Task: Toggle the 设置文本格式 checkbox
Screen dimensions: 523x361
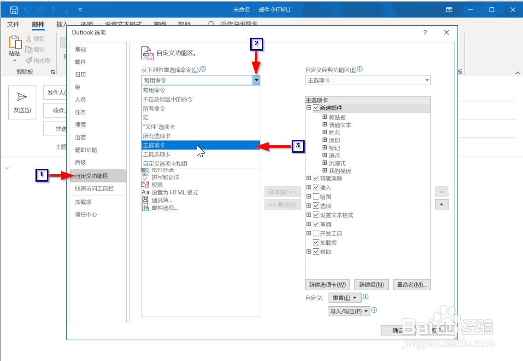Action: [316, 215]
